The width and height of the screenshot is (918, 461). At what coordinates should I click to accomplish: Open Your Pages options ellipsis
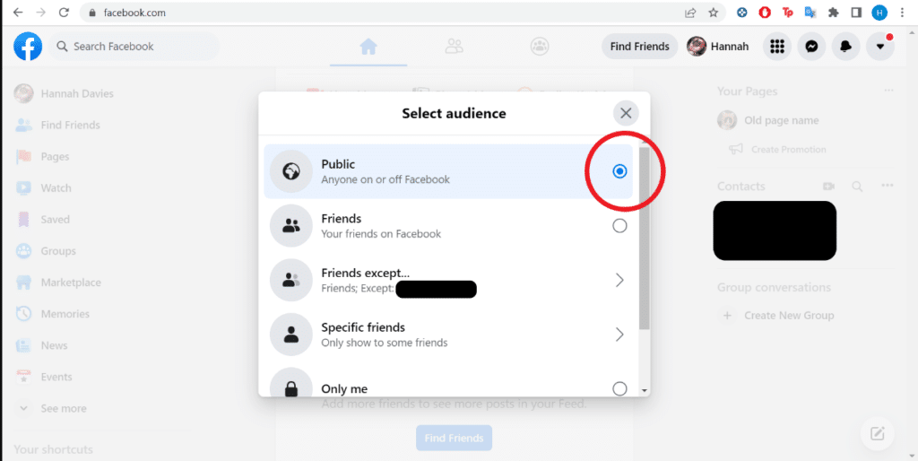coord(888,91)
